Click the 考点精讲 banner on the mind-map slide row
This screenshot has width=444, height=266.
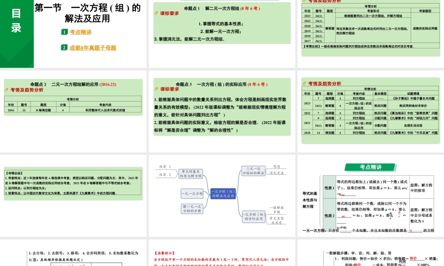[370, 168]
